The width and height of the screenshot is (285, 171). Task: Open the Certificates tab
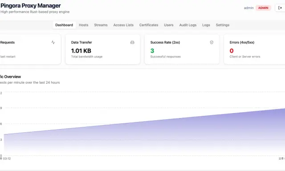(149, 25)
